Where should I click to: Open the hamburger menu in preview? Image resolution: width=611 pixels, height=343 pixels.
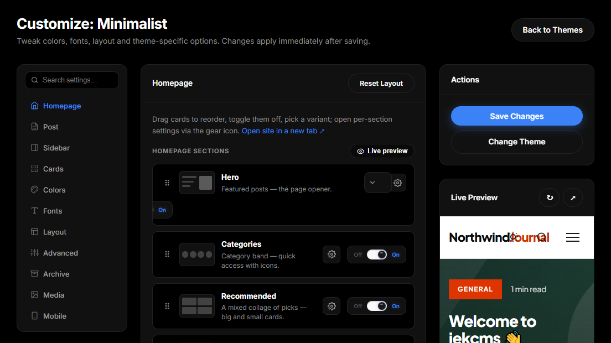click(573, 237)
